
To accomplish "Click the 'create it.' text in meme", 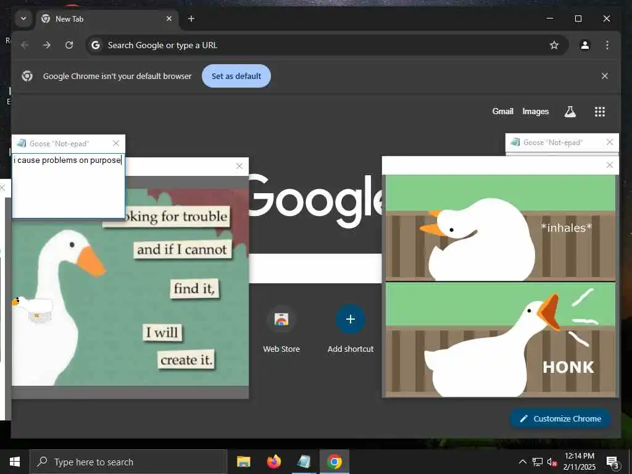I will (x=186, y=360).
